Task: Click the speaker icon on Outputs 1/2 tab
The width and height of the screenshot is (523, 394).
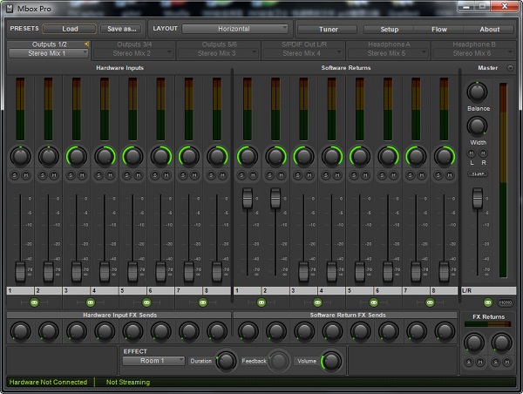Action: (86, 44)
